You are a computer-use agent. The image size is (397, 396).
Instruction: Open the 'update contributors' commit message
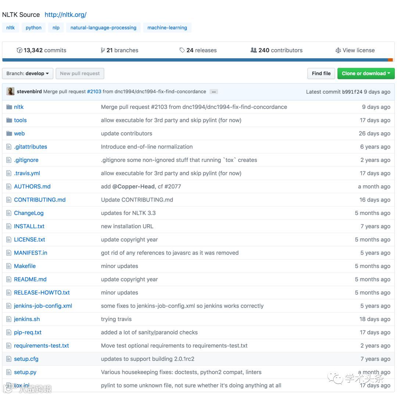click(126, 133)
